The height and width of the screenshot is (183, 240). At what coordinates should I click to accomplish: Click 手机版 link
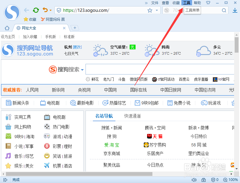pos(51,37)
